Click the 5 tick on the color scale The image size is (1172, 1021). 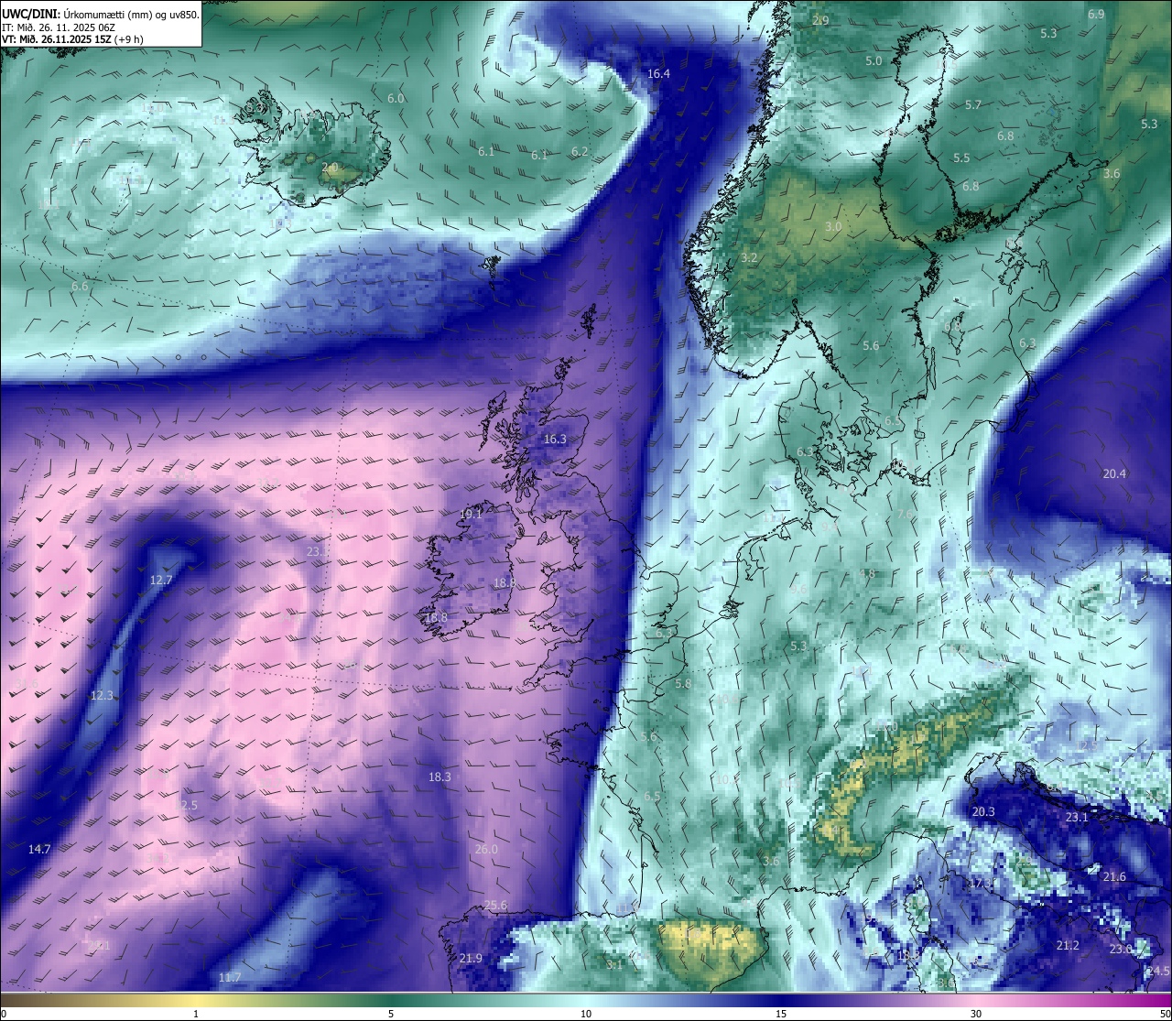(391, 1014)
